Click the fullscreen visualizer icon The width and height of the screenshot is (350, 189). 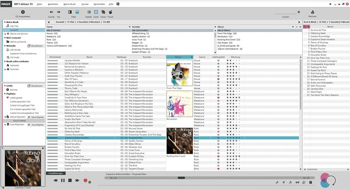(x=311, y=182)
